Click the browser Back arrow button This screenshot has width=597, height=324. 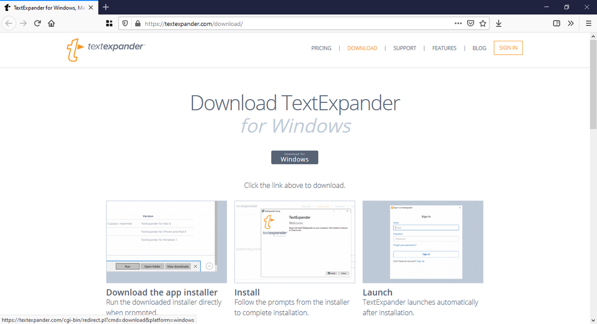pos(8,23)
